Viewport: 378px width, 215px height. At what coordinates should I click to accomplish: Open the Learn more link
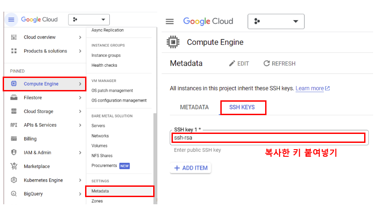click(309, 88)
